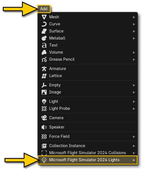The height and width of the screenshot is (172, 145).
Task: Select the Empty menu entry
Action: pos(88,85)
